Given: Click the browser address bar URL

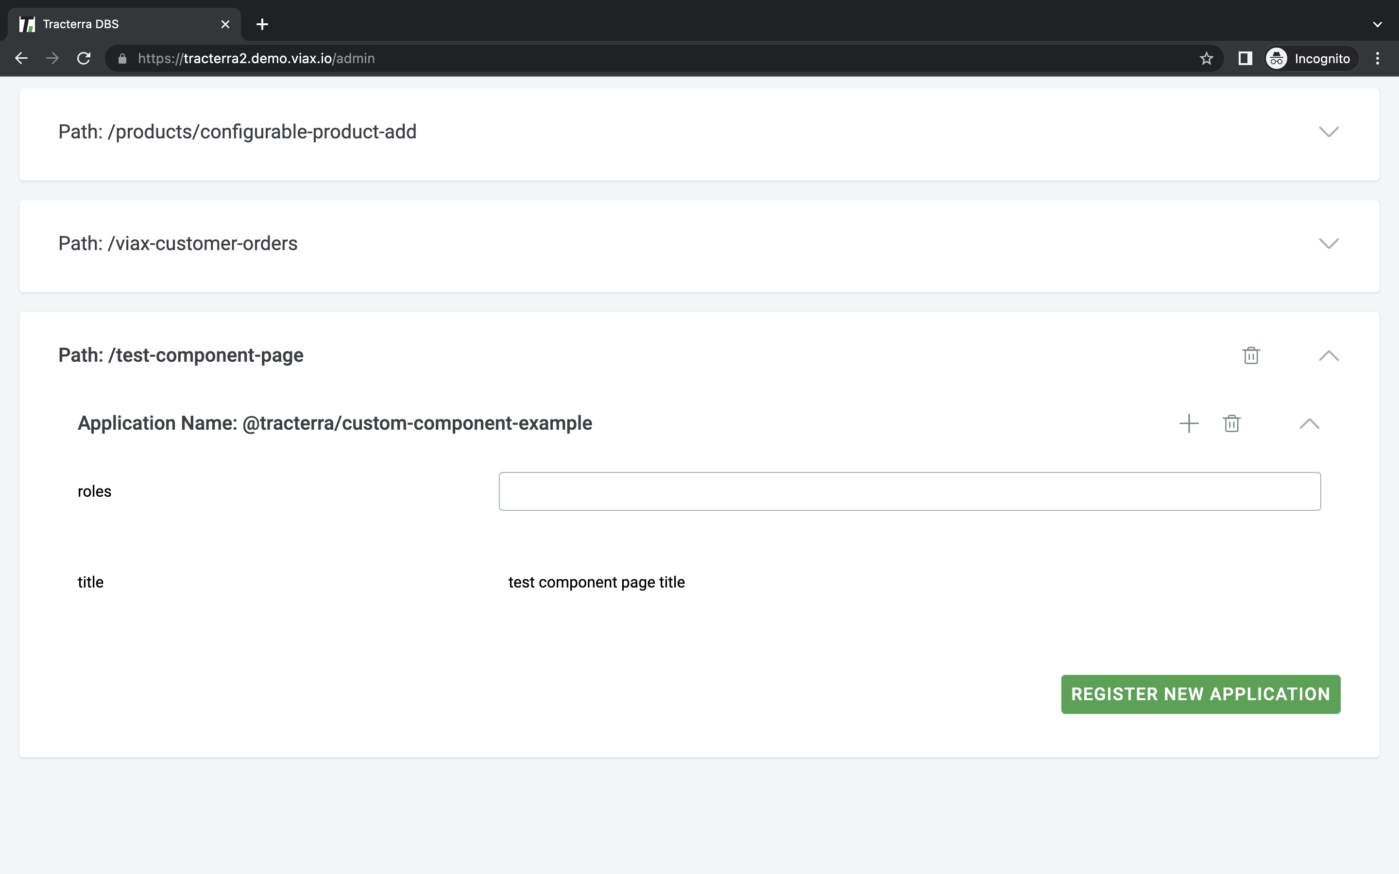Looking at the screenshot, I should (256, 58).
